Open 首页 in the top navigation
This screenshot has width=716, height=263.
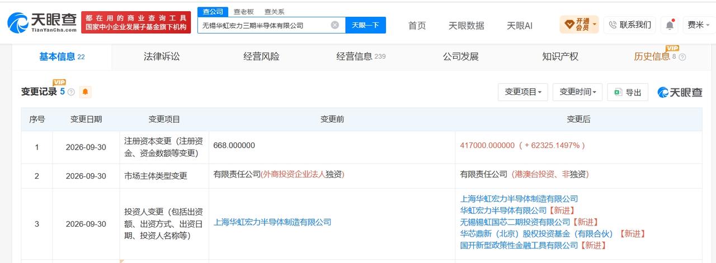[417, 25]
